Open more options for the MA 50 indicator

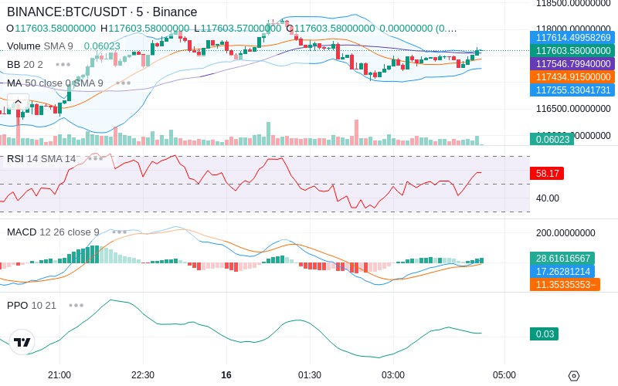tap(124, 83)
